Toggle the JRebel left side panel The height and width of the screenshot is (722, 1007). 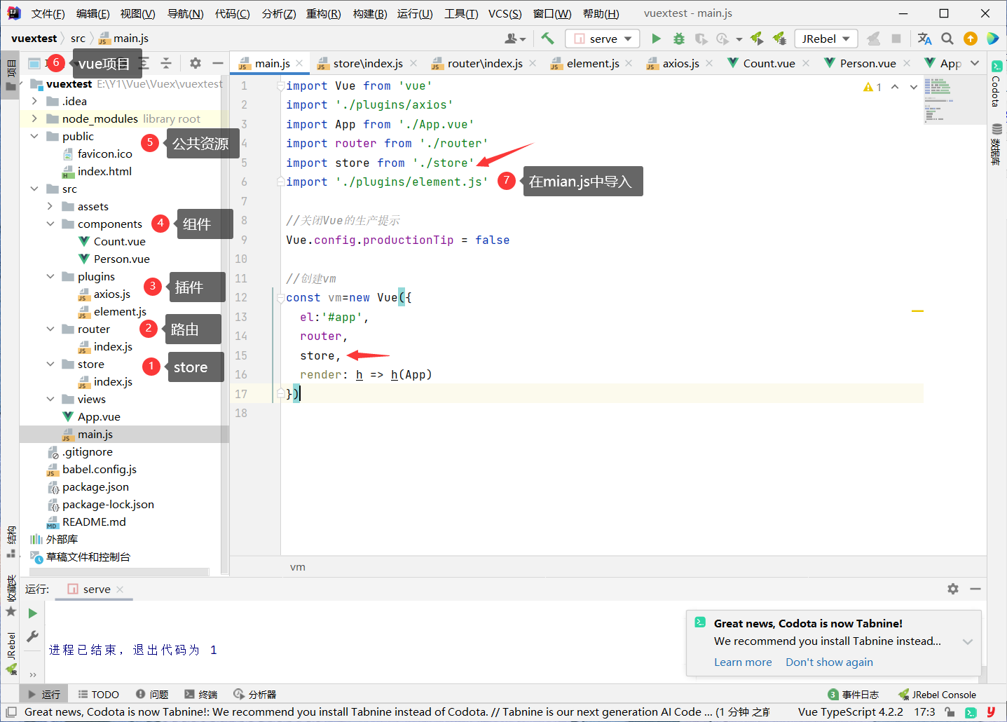pos(11,652)
